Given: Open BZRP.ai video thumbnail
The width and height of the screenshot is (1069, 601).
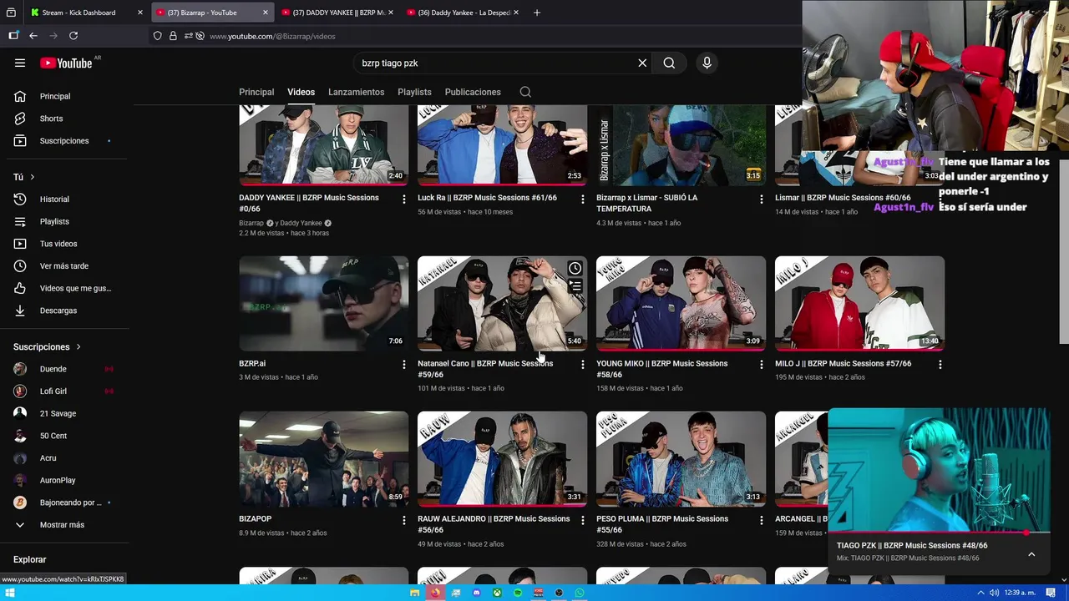Looking at the screenshot, I should click(x=324, y=304).
